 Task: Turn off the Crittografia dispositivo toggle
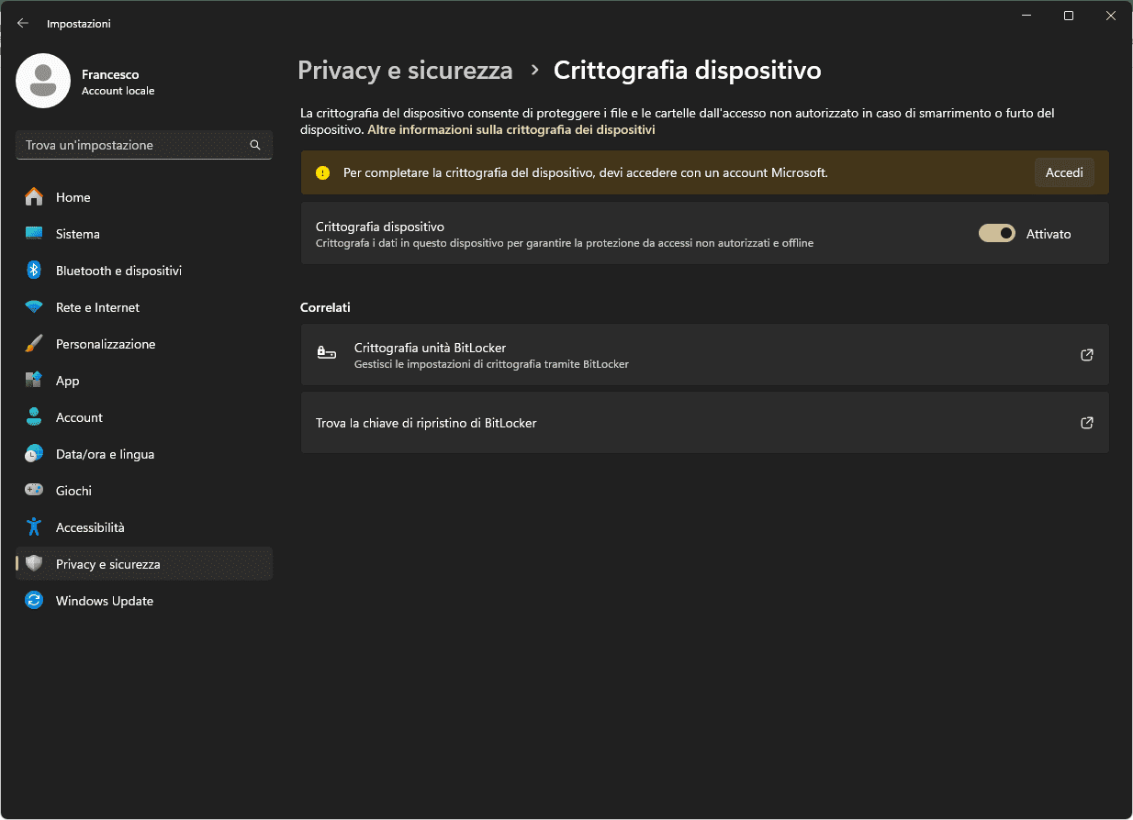[996, 234]
